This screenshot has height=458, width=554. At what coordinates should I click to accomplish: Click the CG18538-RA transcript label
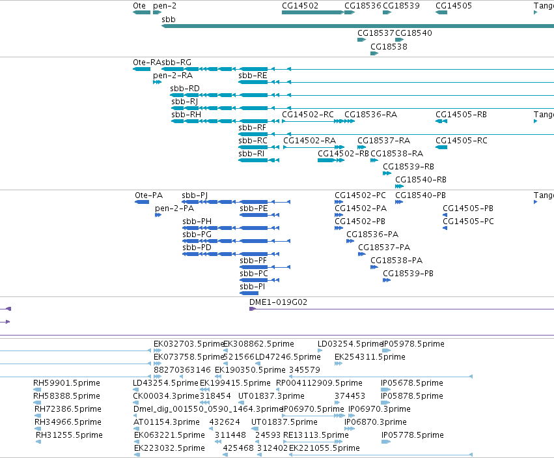pyautogui.click(x=396, y=154)
